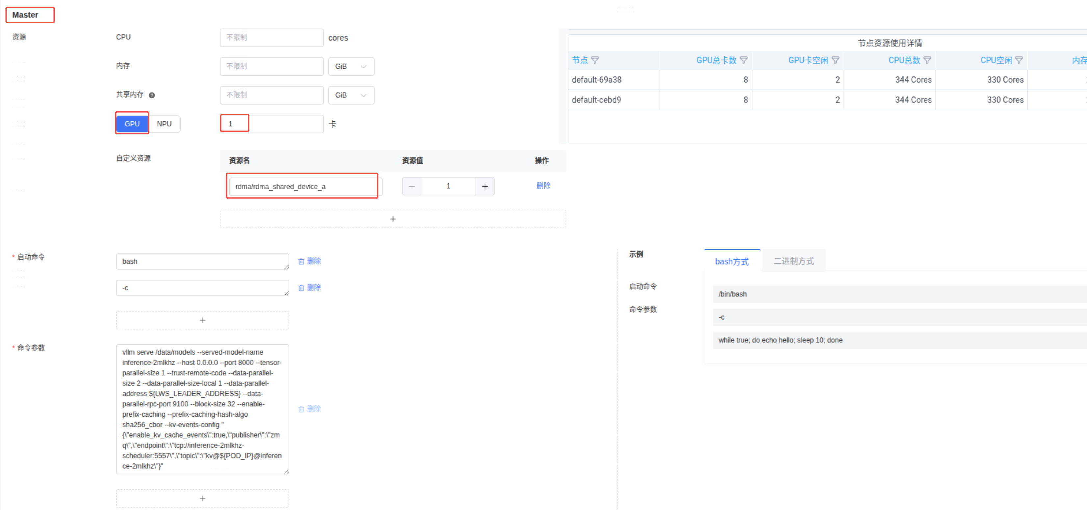Click help icon next to 共享内存

tap(152, 95)
